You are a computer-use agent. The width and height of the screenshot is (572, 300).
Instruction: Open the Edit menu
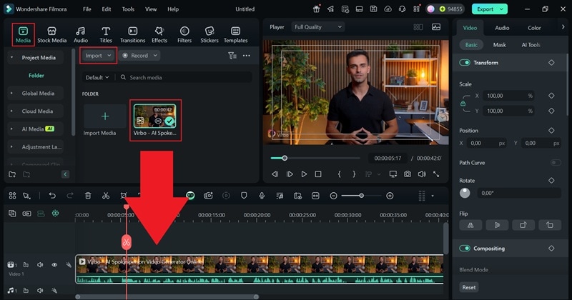coord(107,9)
